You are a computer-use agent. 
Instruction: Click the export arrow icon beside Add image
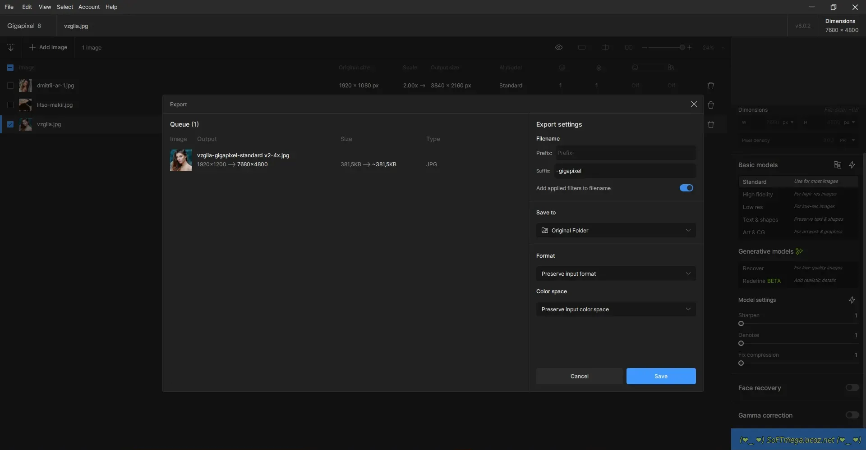[x=11, y=47]
